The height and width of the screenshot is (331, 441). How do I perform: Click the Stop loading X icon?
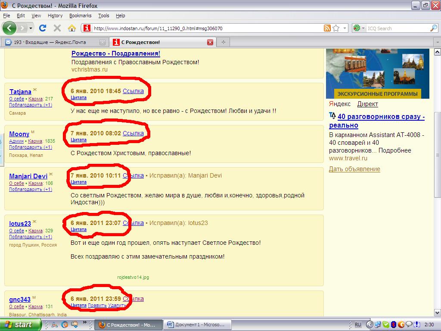57,28
